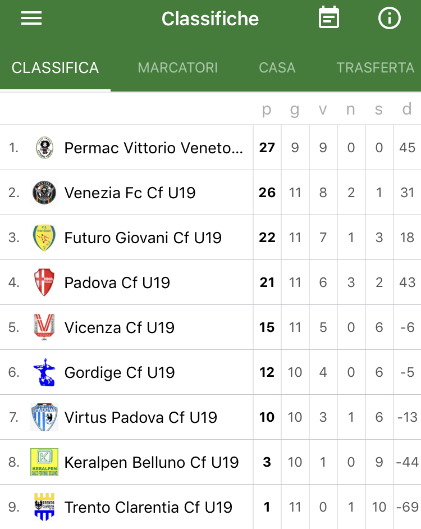Select the CLASSIFICA tab
The image size is (421, 529).
pos(56,68)
